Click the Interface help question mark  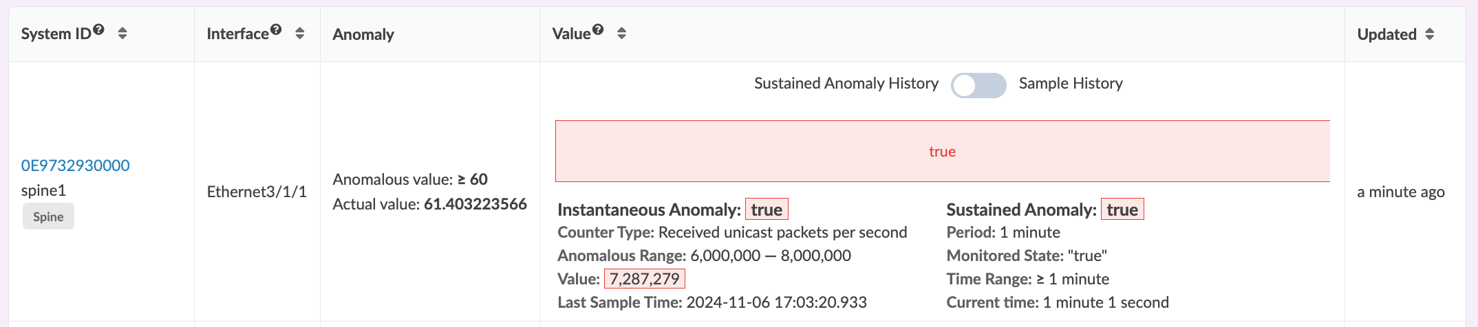coord(276,30)
